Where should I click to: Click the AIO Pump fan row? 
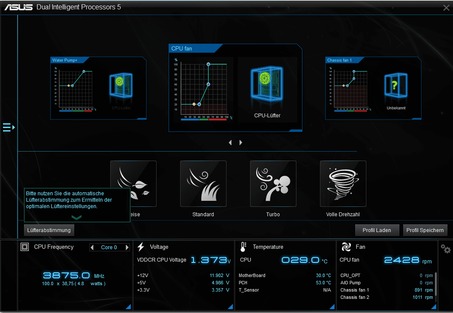tap(387, 283)
